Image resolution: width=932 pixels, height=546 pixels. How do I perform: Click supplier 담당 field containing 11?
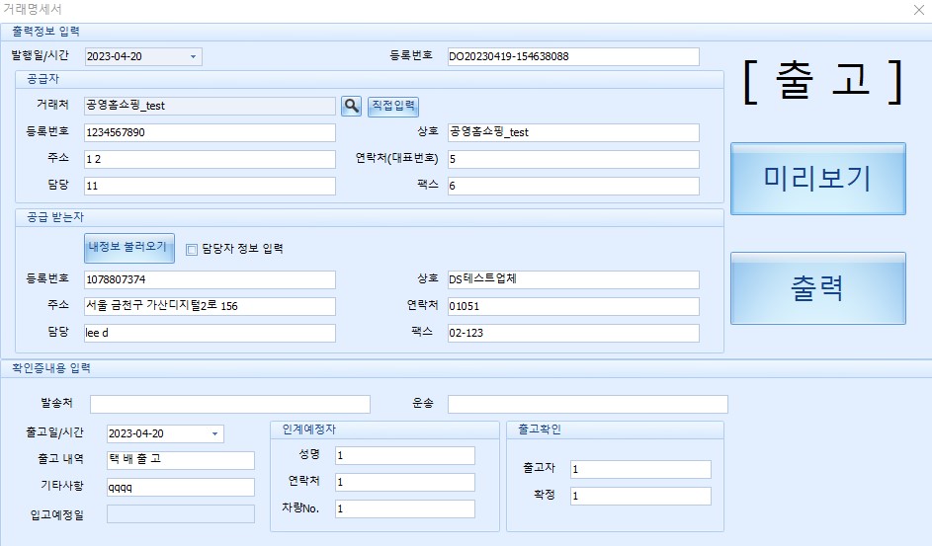point(210,187)
